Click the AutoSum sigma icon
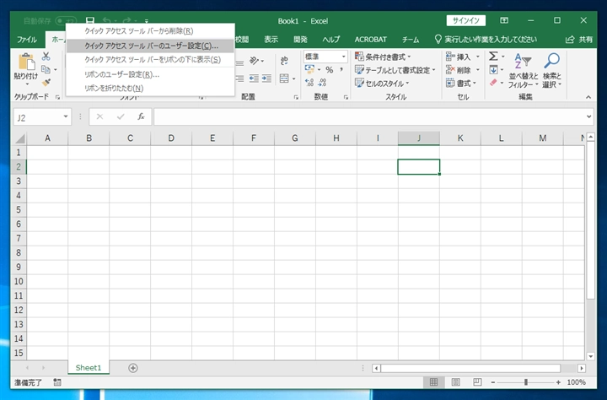The height and width of the screenshot is (400, 607). pos(494,57)
